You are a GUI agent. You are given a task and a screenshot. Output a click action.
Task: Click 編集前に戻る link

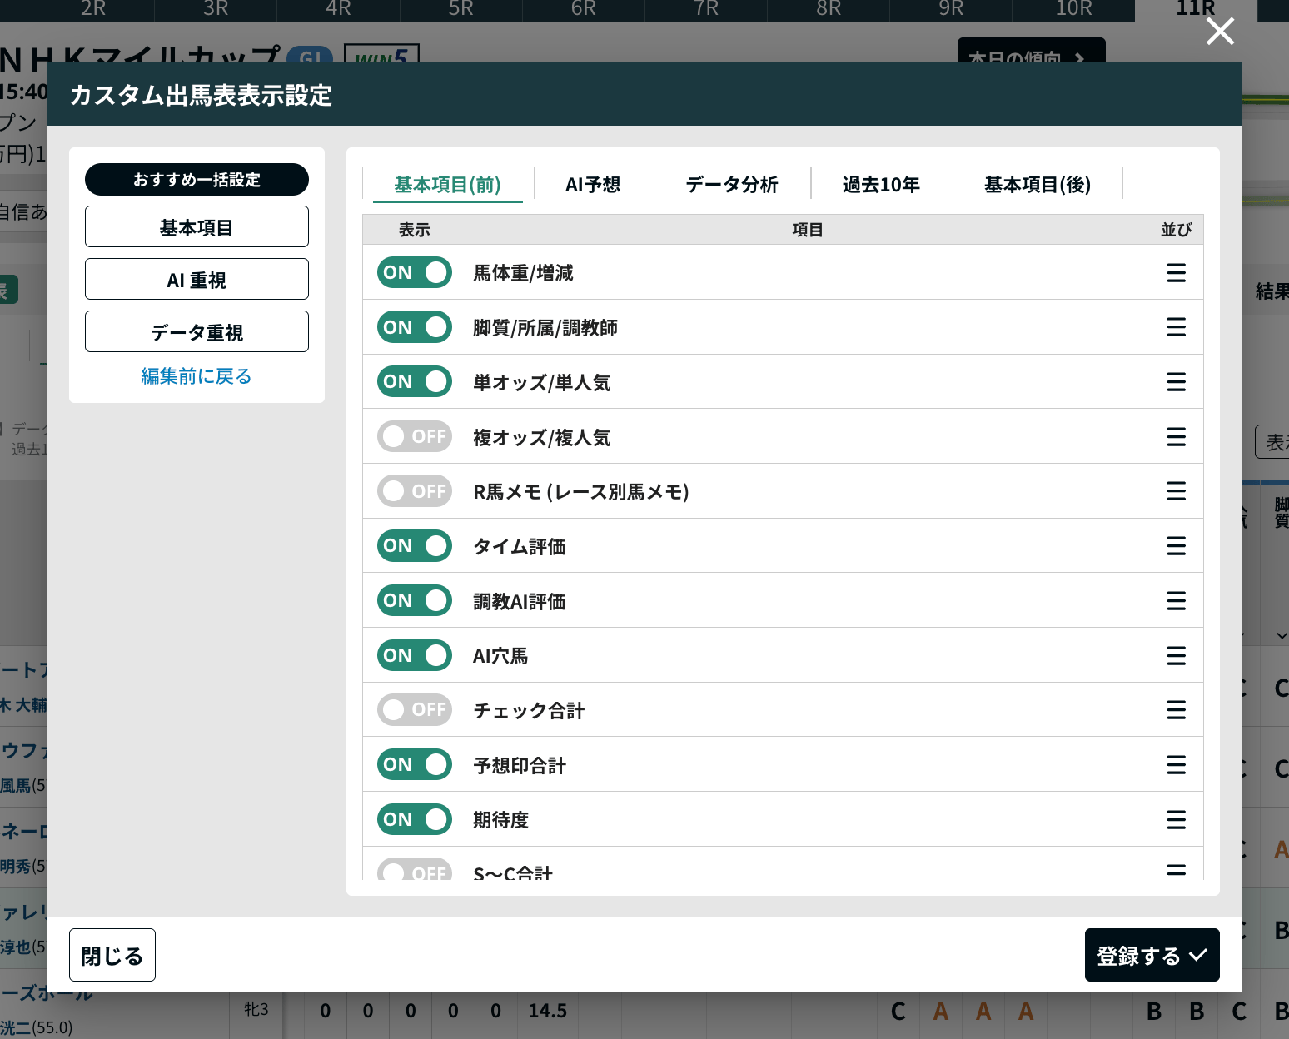click(x=197, y=376)
